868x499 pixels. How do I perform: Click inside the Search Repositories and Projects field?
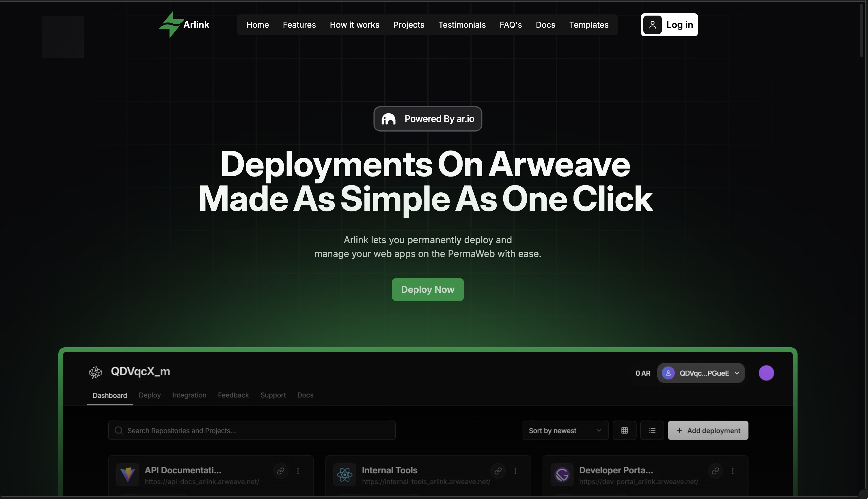240,430
